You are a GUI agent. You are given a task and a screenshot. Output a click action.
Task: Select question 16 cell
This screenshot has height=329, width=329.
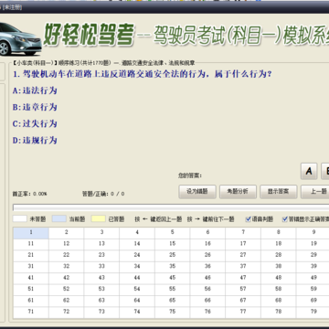click(207, 244)
